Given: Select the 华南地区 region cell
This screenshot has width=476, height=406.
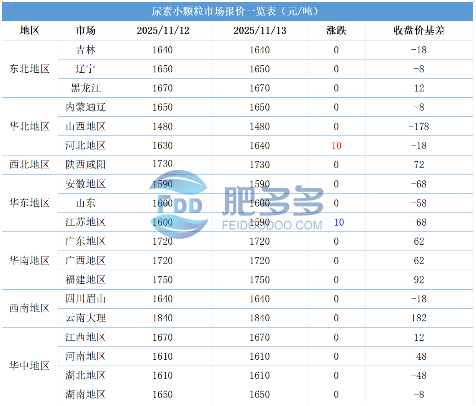Looking at the screenshot, I should [x=29, y=261].
